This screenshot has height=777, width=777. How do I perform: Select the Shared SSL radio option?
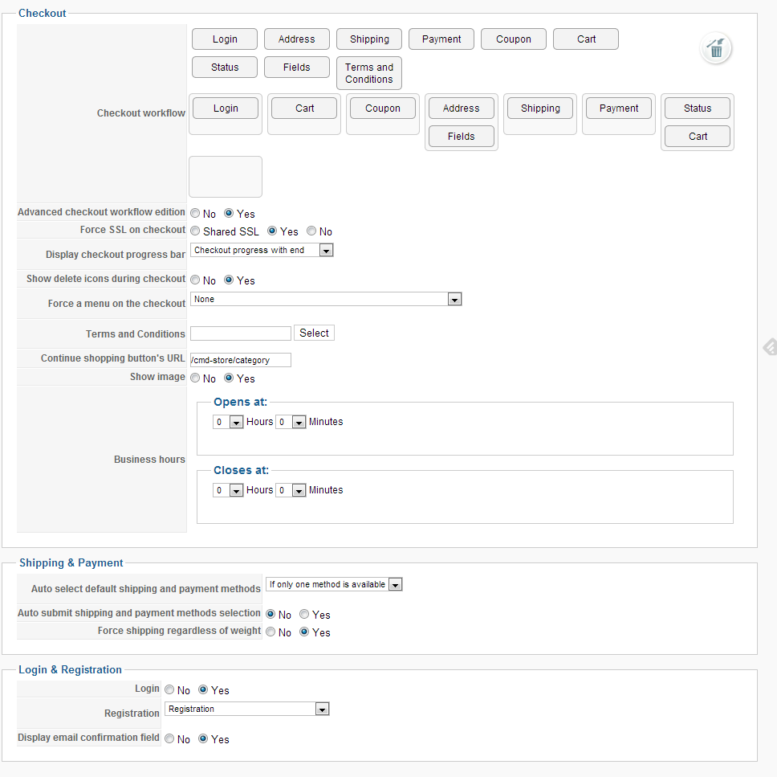(195, 231)
